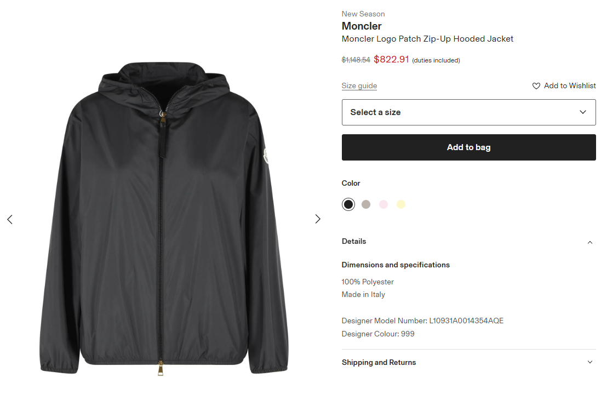The width and height of the screenshot is (601, 406).
Task: Click the red $822.91 sale price
Action: coord(391,60)
